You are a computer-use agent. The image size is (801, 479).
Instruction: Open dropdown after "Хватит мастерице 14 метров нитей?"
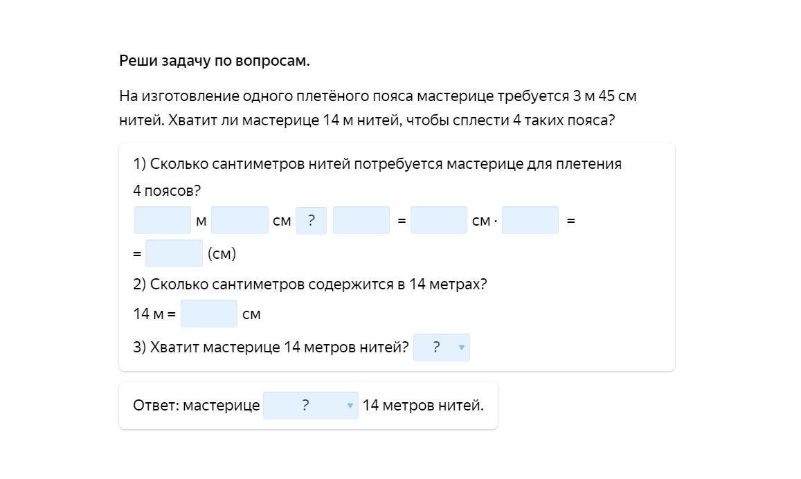coord(441,347)
